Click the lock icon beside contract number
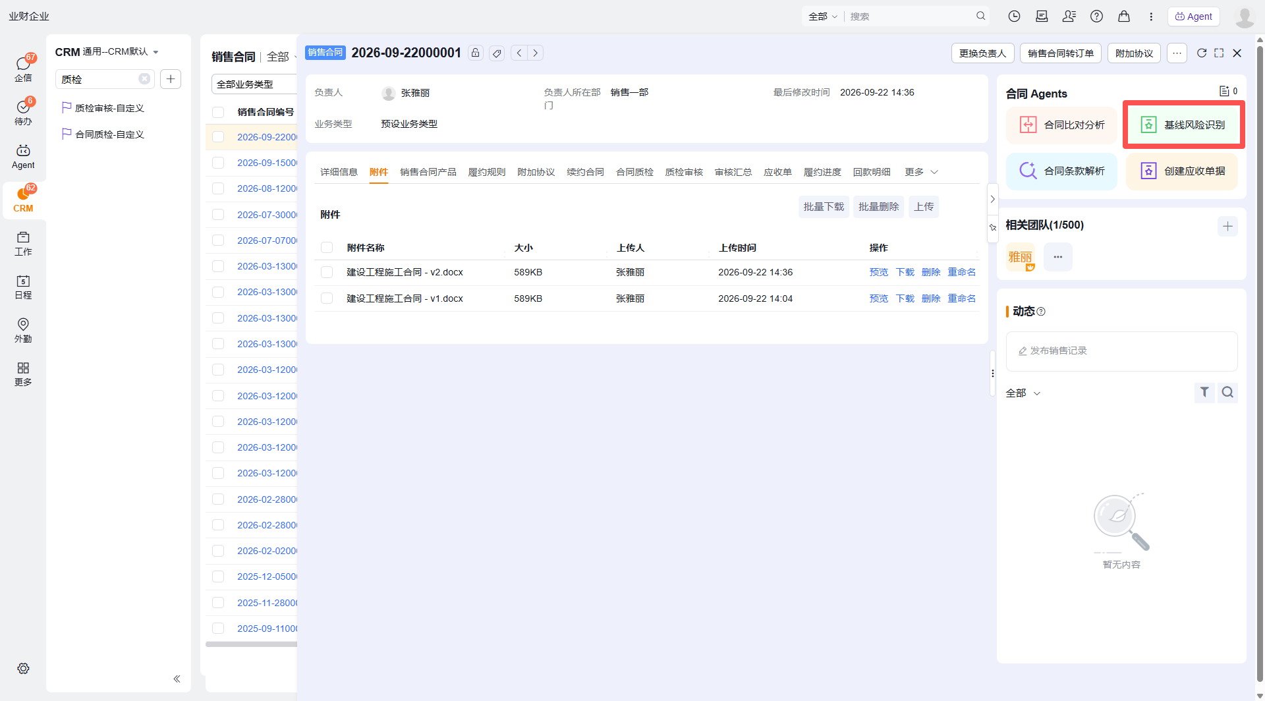Screen dimensions: 1265x701 coord(475,53)
